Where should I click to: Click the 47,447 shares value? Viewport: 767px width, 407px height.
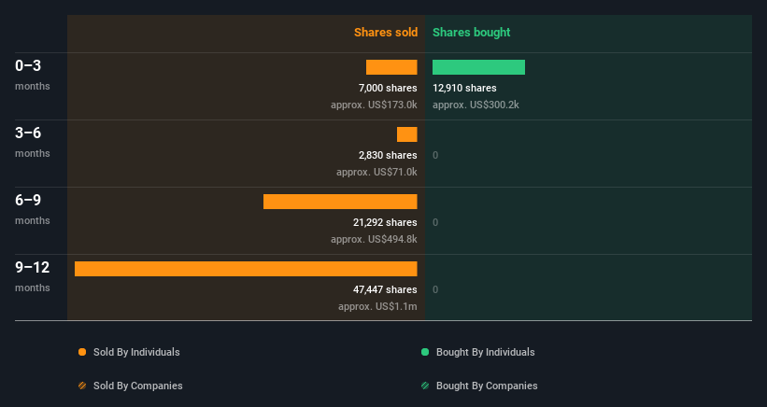[x=385, y=289]
